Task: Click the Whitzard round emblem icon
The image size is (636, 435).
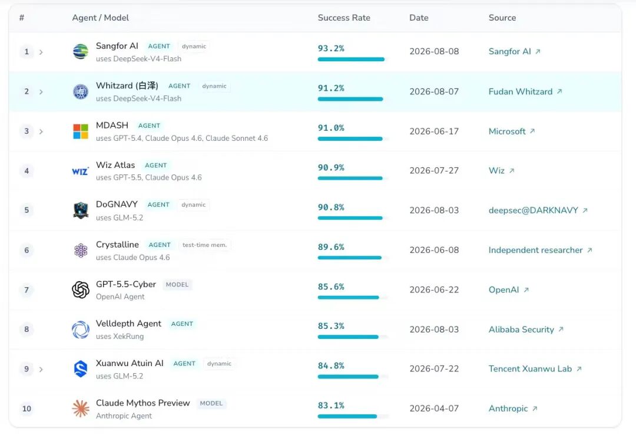Action: click(x=80, y=91)
